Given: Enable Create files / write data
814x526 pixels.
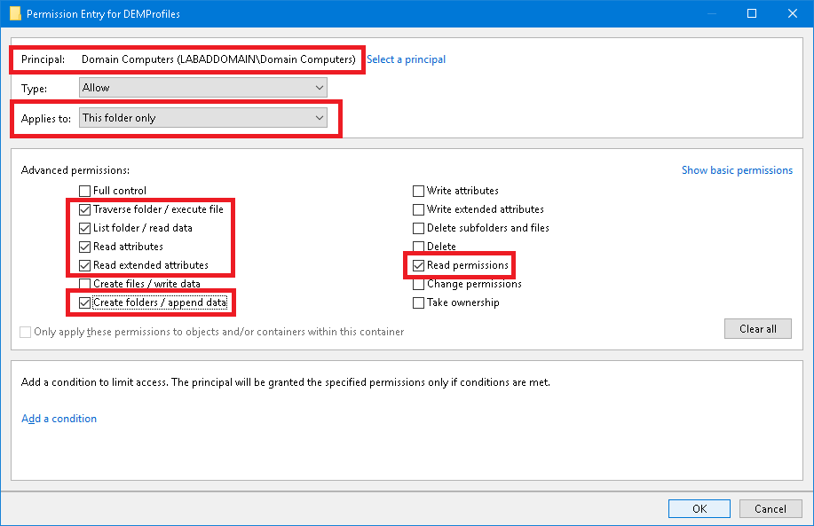Looking at the screenshot, I should tap(85, 284).
